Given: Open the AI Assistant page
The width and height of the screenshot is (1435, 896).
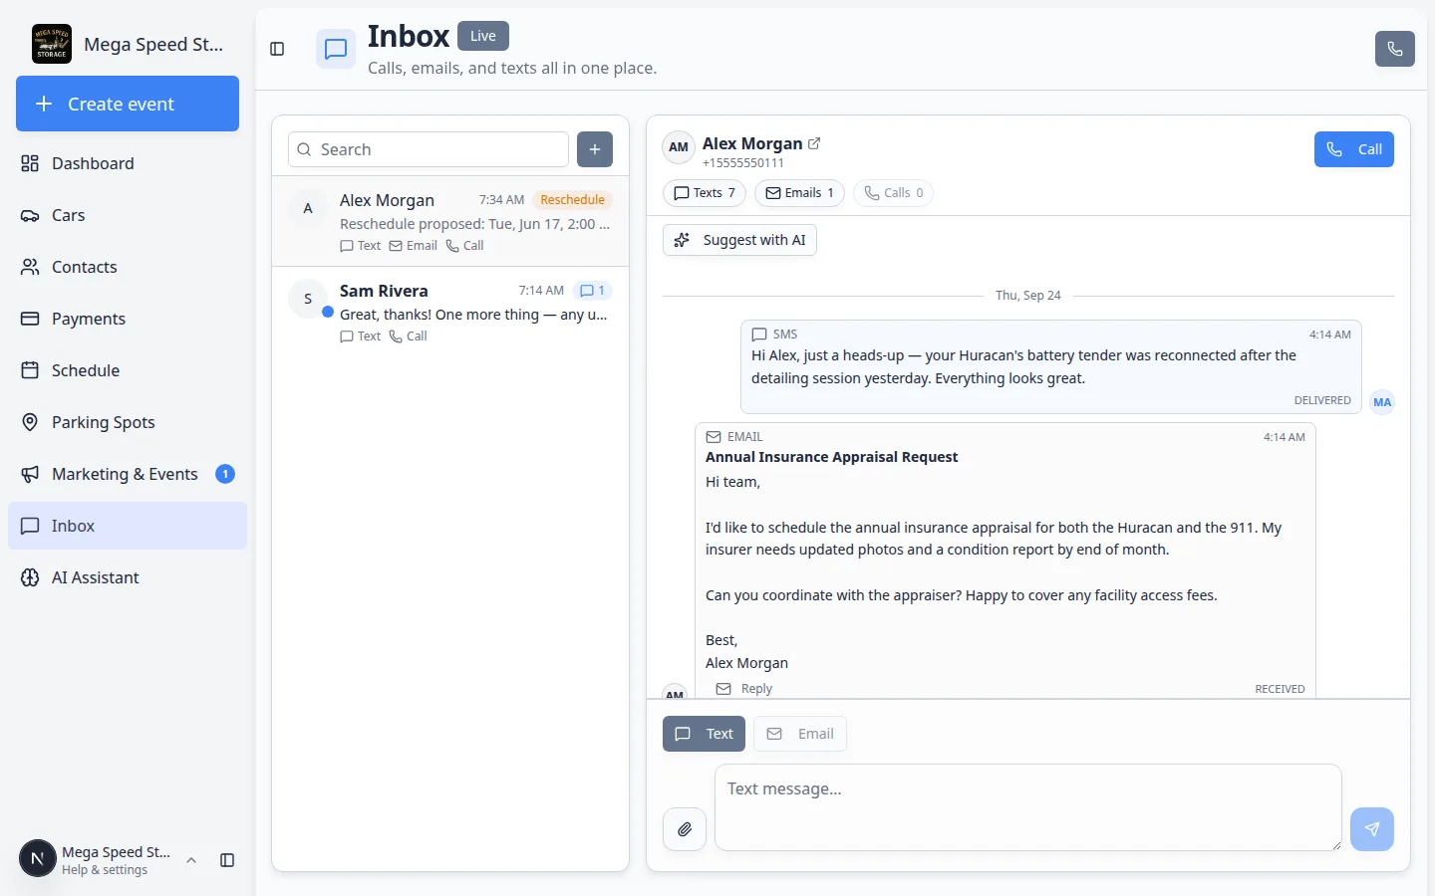Looking at the screenshot, I should (x=128, y=577).
